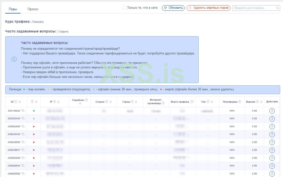Sort table by Страна column

(111, 102)
